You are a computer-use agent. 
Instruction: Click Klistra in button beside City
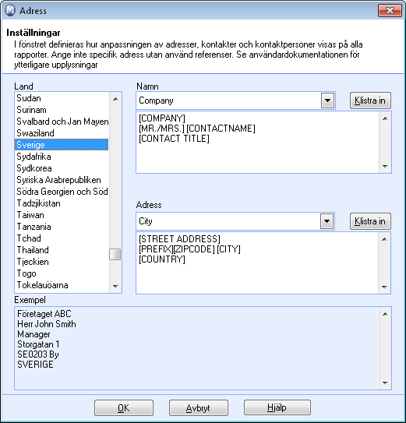click(x=370, y=221)
